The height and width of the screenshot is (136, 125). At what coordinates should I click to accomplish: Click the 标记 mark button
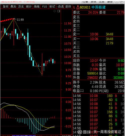(x=52, y=7)
